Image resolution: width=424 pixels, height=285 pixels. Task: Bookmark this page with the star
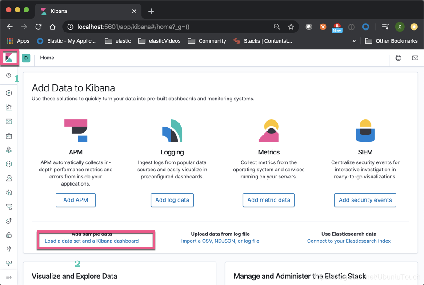[291, 27]
